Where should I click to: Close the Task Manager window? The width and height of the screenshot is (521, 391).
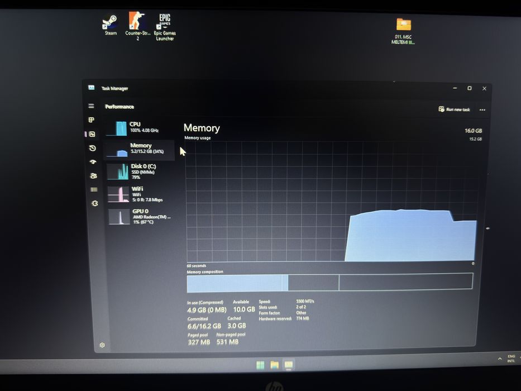(x=484, y=88)
